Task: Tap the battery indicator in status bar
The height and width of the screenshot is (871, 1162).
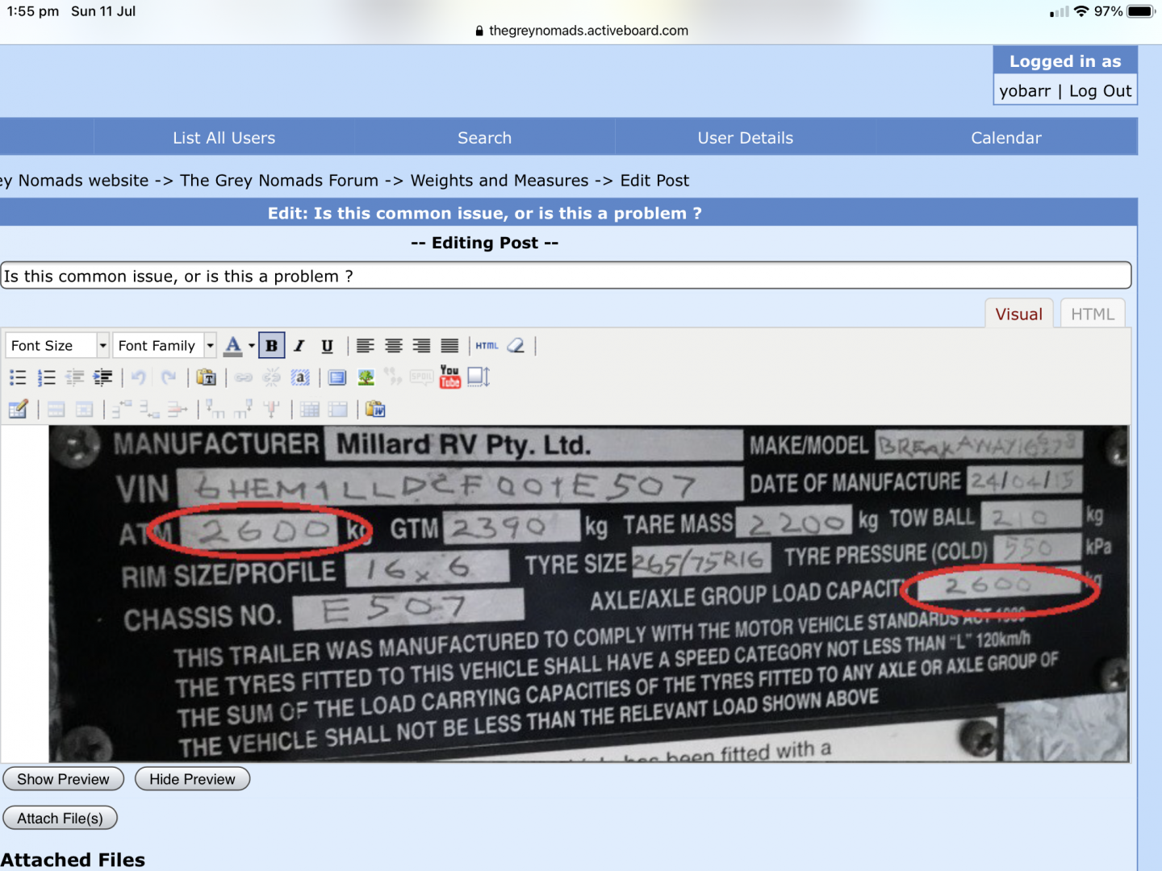Action: (1142, 11)
